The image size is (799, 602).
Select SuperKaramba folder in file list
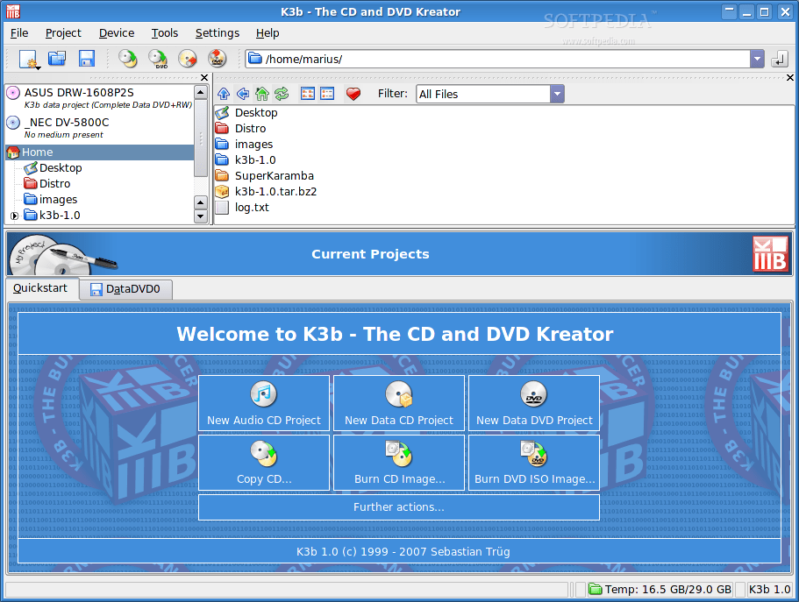265,176
